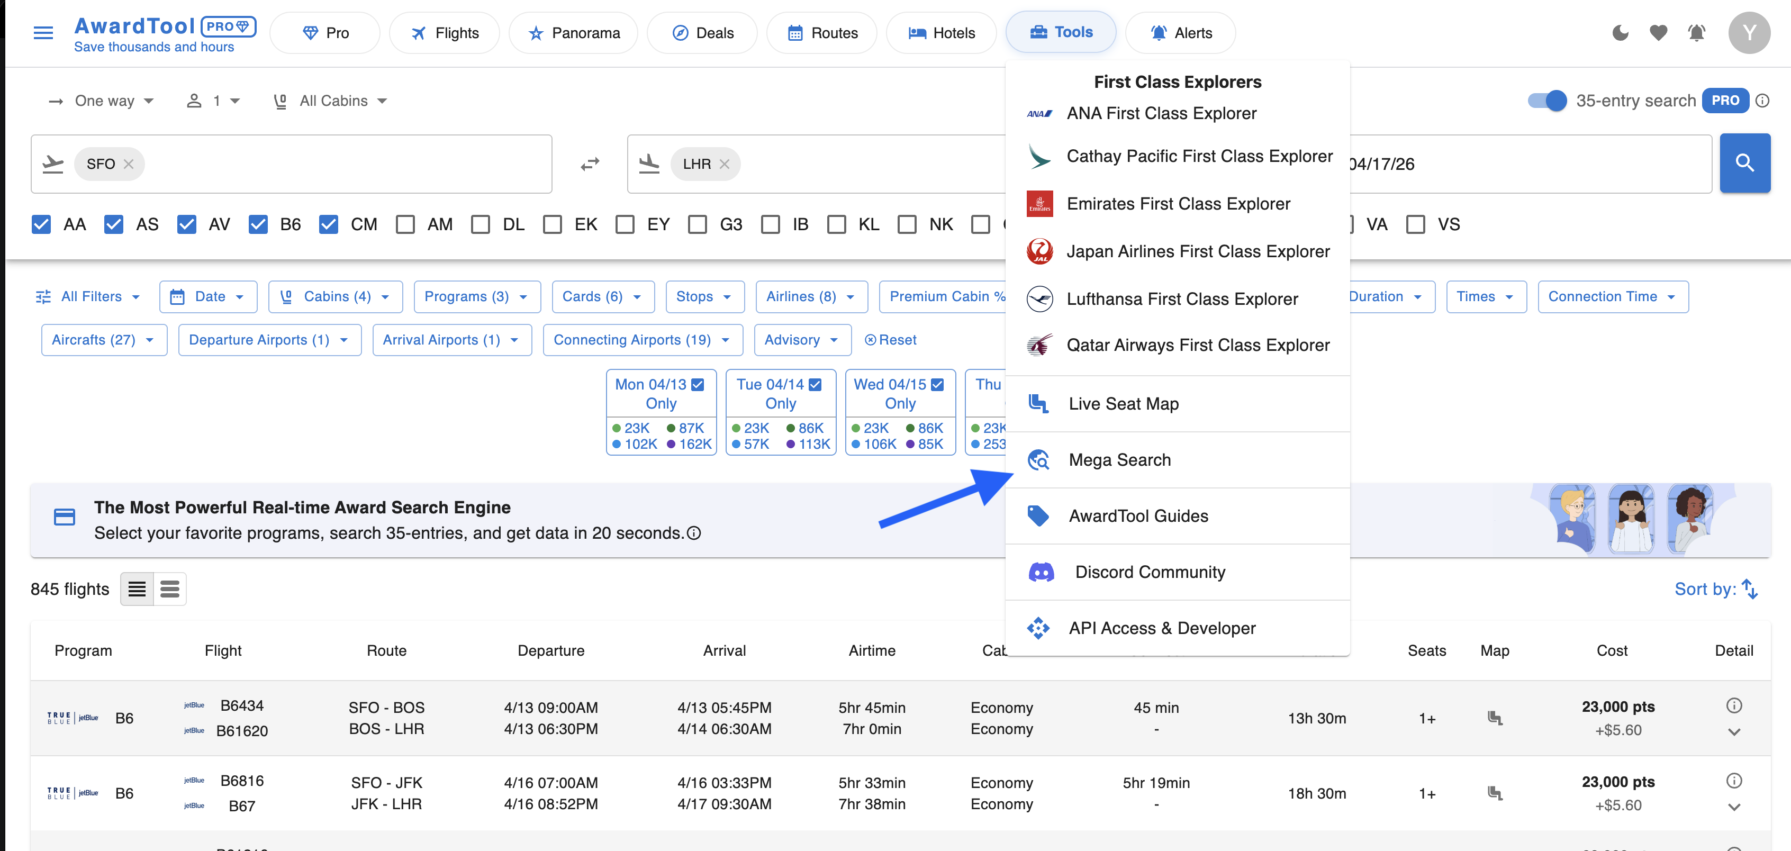The width and height of the screenshot is (1791, 851).
Task: Select Mega Search from Tools menu
Action: [x=1177, y=460]
